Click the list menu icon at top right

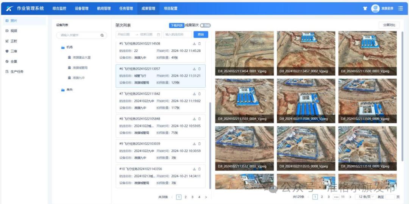(401, 8)
